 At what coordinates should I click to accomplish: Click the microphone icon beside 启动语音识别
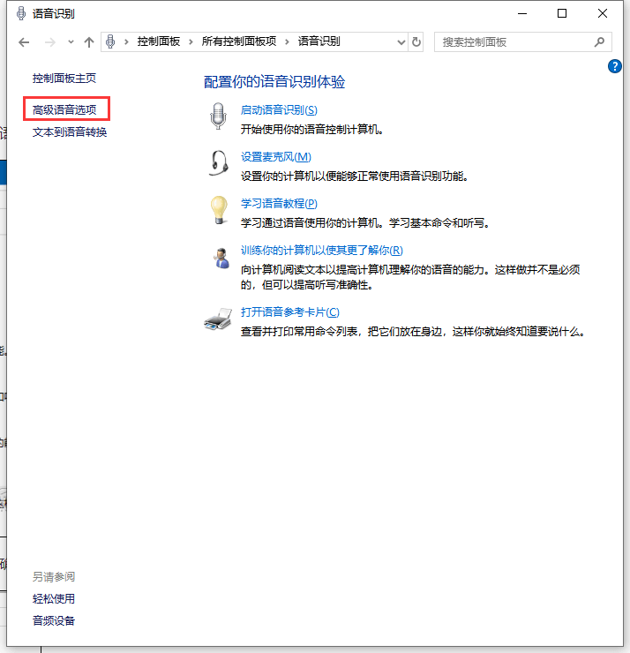pyautogui.click(x=218, y=116)
